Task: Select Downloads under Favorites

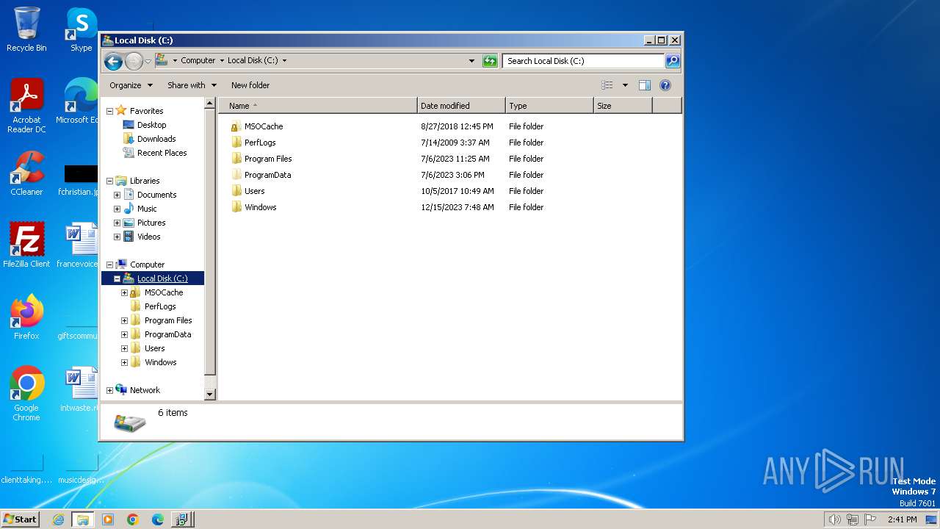Action: pyautogui.click(x=156, y=139)
